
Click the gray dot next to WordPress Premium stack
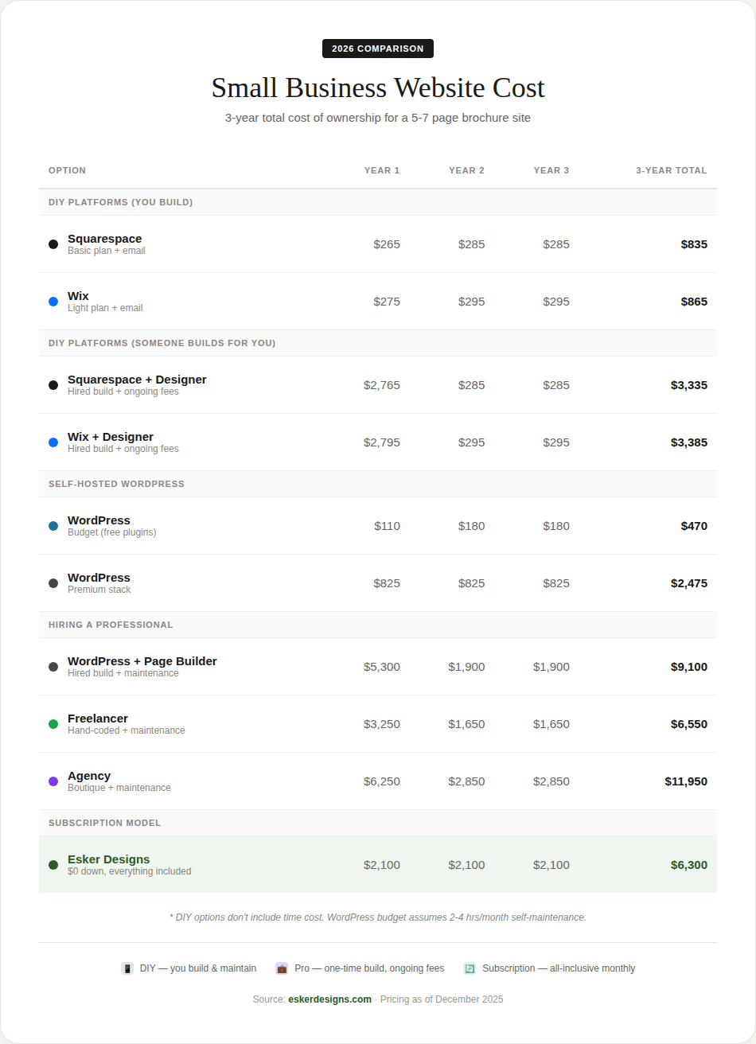tap(53, 583)
